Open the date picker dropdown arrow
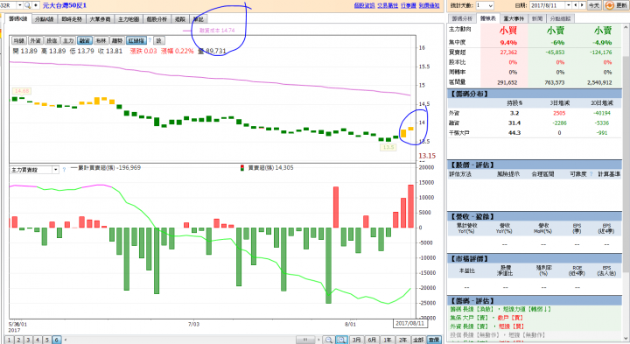 click(569, 5)
